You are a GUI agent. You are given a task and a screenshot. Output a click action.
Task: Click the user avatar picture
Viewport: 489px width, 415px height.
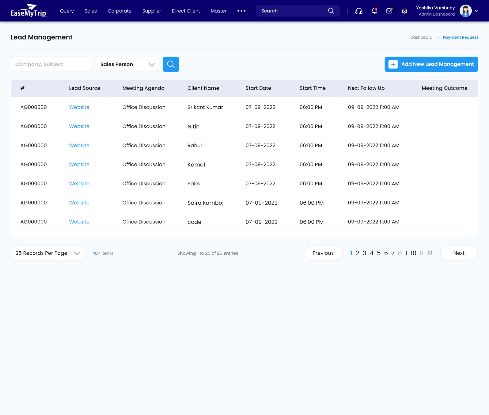466,11
